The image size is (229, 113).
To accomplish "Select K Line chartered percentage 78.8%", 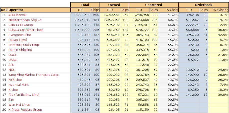I will [173, 90].
